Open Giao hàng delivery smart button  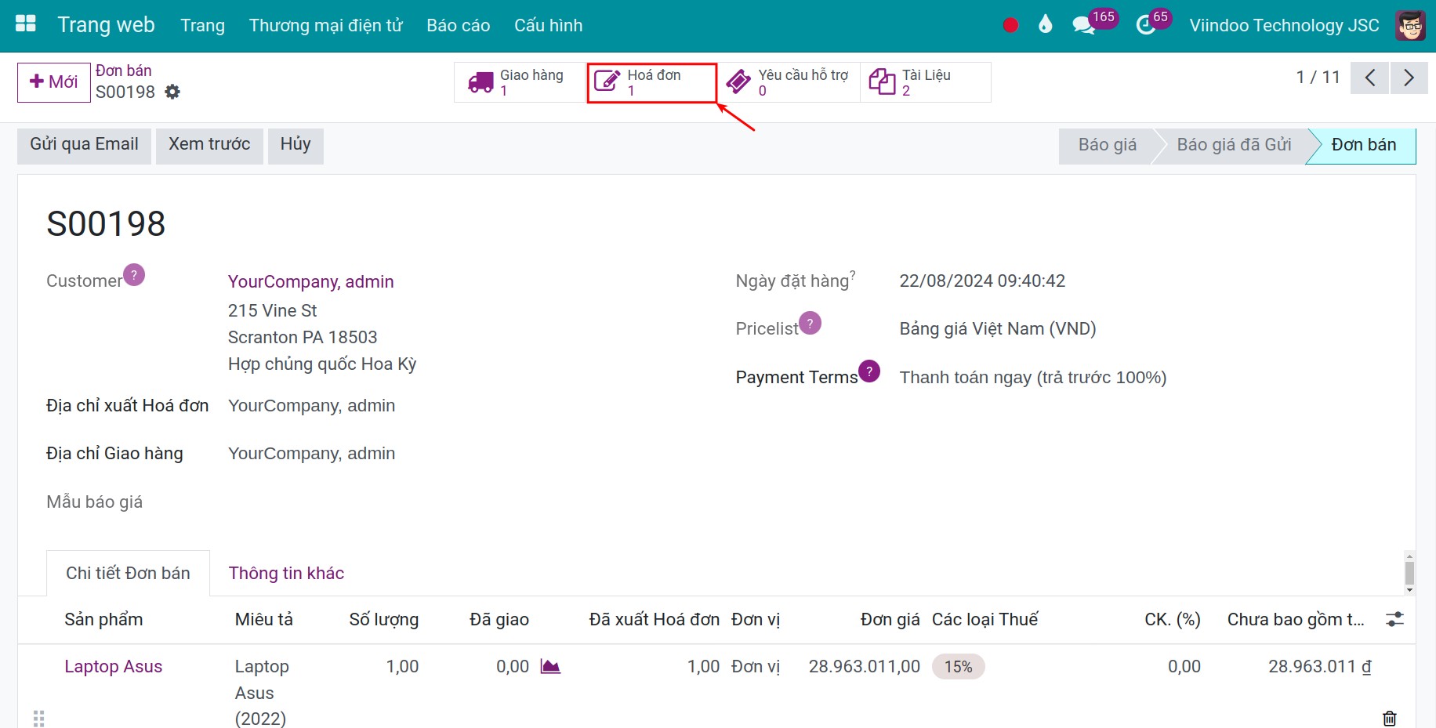point(520,82)
